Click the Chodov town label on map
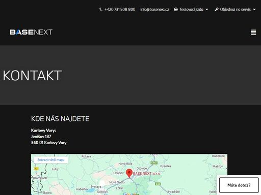 (118, 173)
